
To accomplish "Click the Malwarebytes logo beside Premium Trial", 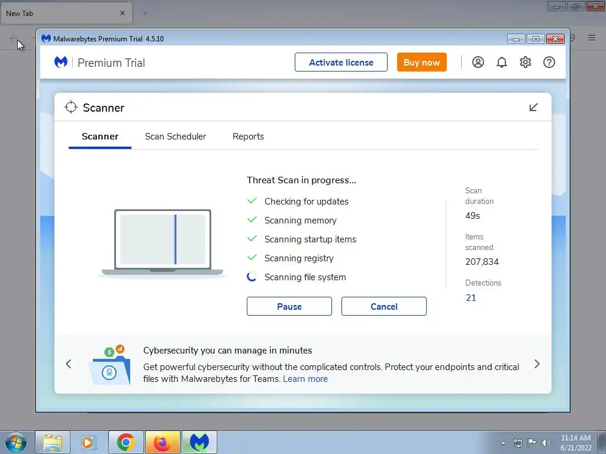I will point(61,62).
